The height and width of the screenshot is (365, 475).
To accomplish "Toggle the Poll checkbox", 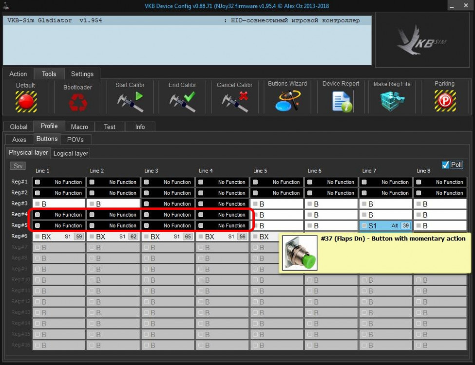I will click(445, 164).
